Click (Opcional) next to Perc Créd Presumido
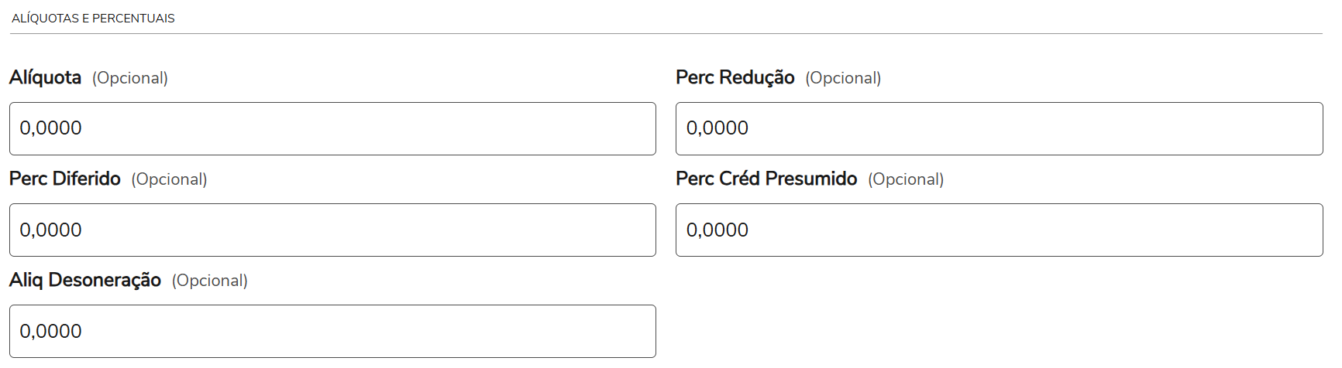 pyautogui.click(x=906, y=179)
